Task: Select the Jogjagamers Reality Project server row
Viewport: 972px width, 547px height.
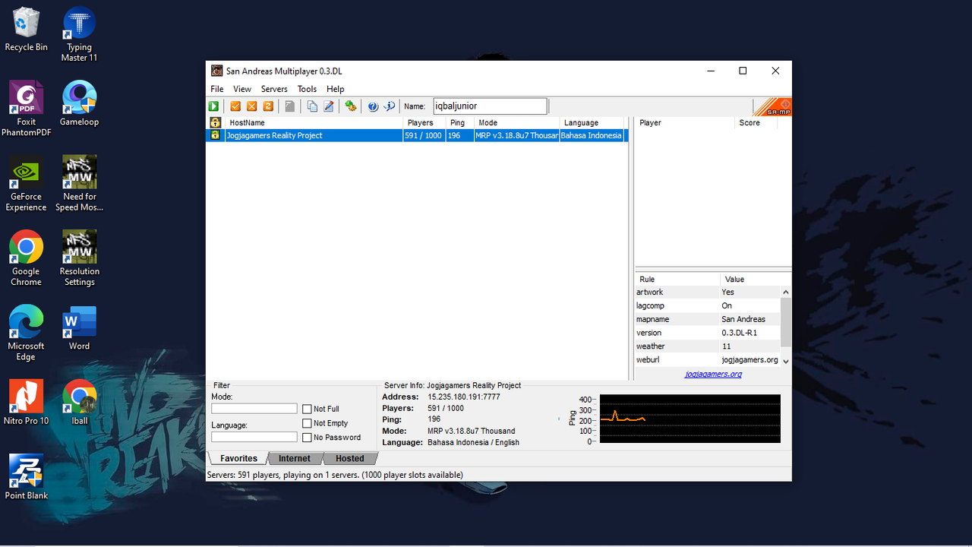Action: pos(416,135)
